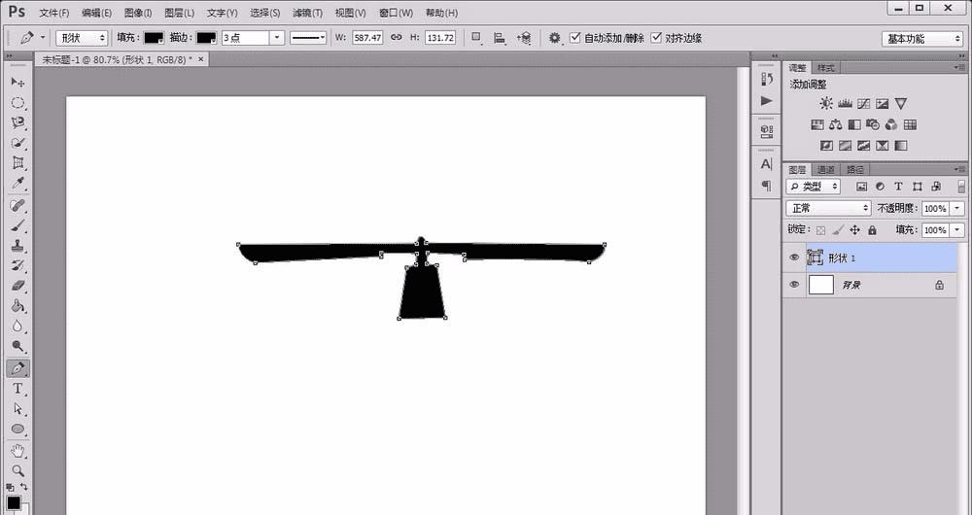972x515 pixels.
Task: Select the Blur tool
Action: point(17,326)
